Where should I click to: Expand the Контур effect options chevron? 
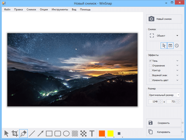click(177, 70)
